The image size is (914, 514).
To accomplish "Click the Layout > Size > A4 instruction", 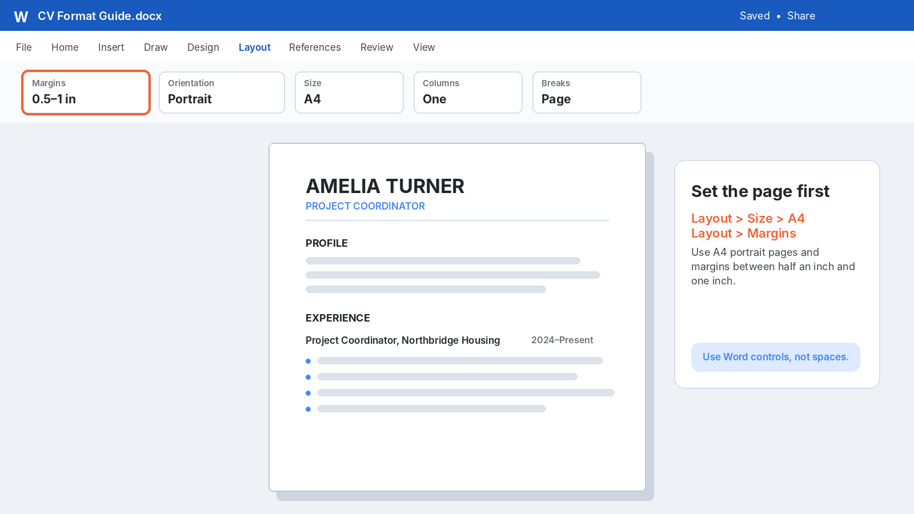I will (748, 219).
